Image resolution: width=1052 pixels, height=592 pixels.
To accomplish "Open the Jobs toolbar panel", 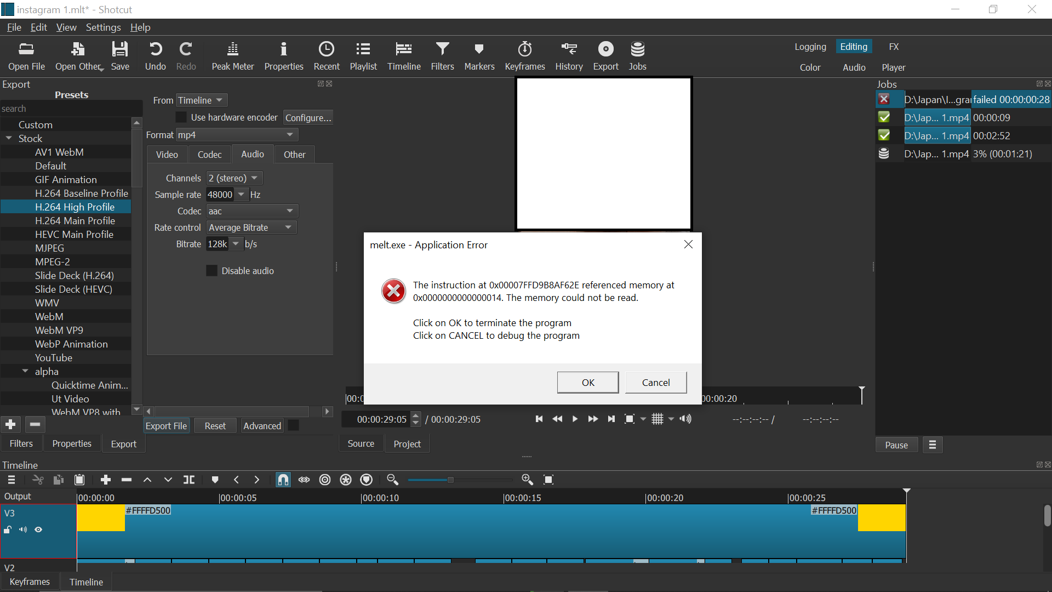I will tap(637, 56).
